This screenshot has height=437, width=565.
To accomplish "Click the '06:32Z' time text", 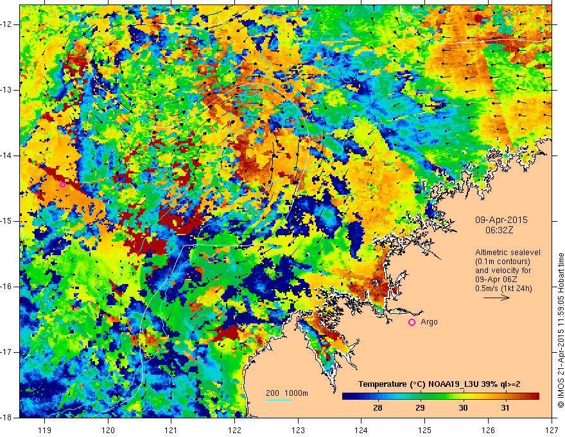I will (x=499, y=230).
